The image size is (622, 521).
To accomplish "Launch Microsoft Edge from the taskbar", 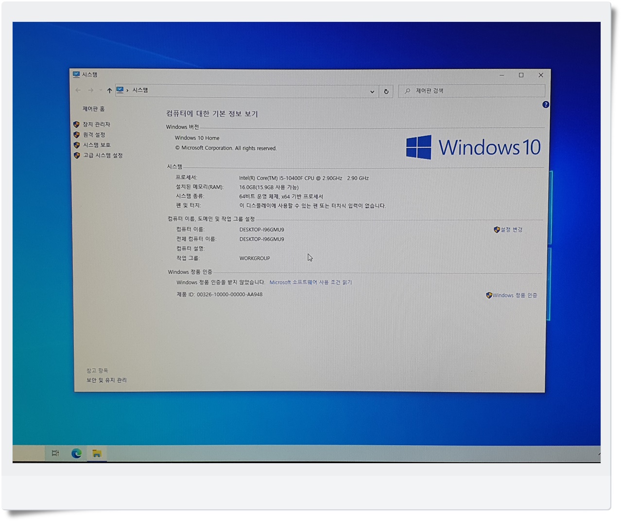I will [x=76, y=453].
